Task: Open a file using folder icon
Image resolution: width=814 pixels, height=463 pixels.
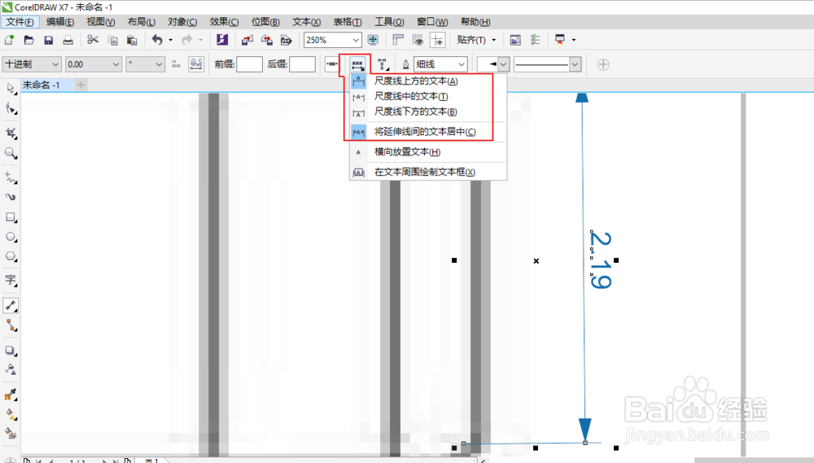Action: pos(29,40)
